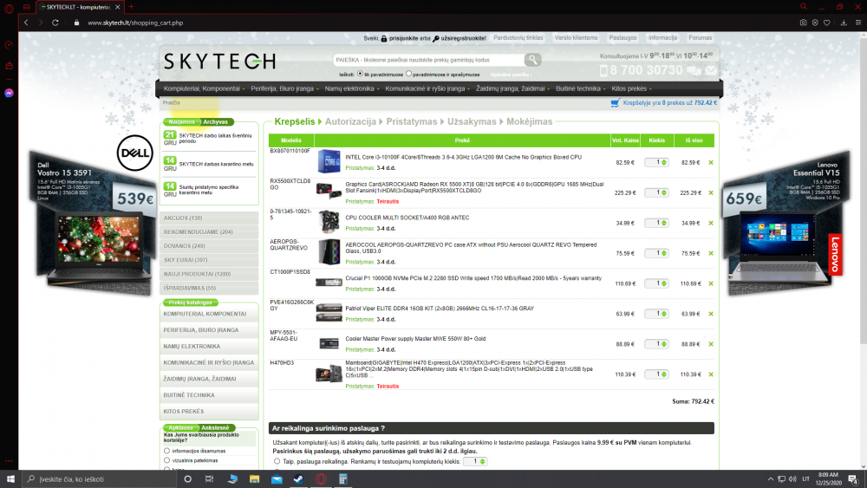The width and height of the screenshot is (867, 488).
Task: Select 'pavadinimuose ir aprašymuose' radio option
Action: click(x=408, y=74)
